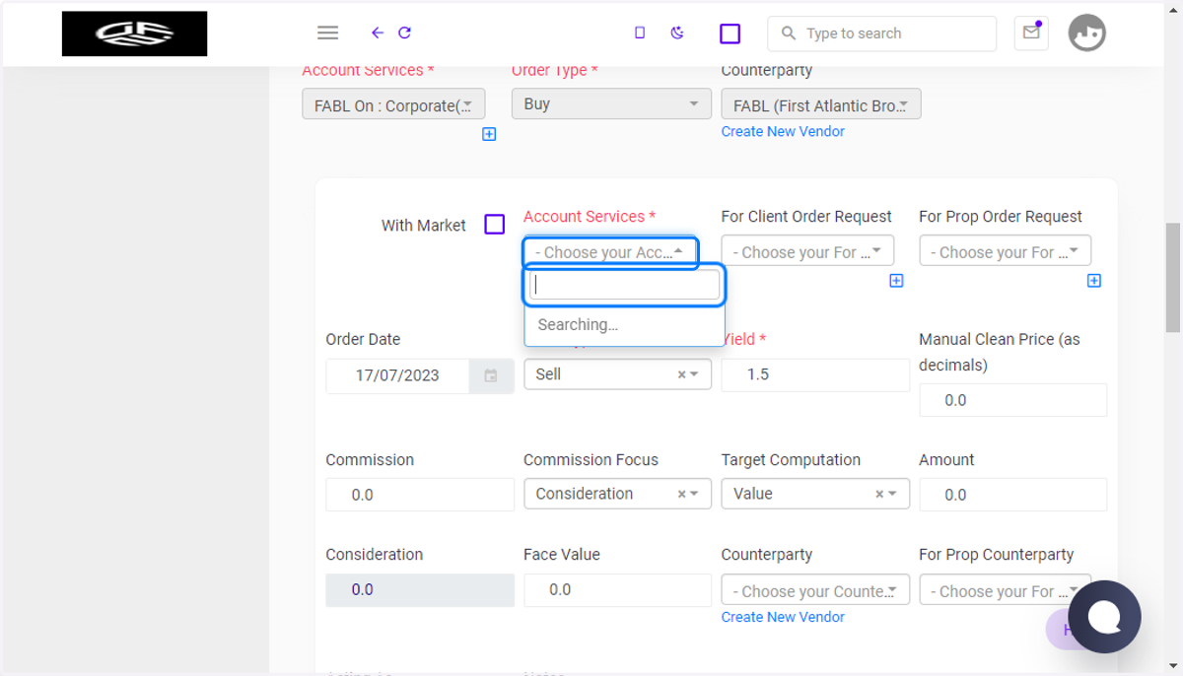
Task: Open the user avatar profile menu
Action: [x=1087, y=33]
